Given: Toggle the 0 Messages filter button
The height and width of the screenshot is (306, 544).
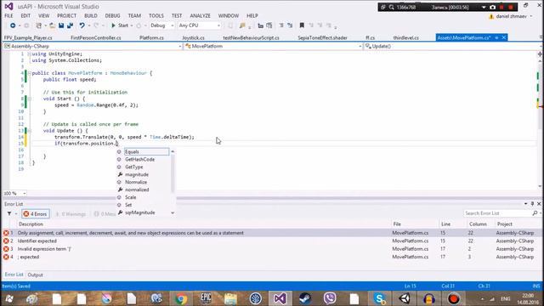Looking at the screenshot, I should point(105,213).
